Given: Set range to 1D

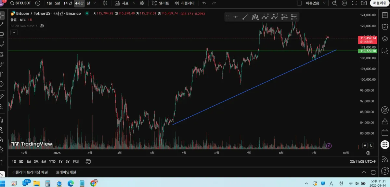Looking at the screenshot, I should pos(14,161).
